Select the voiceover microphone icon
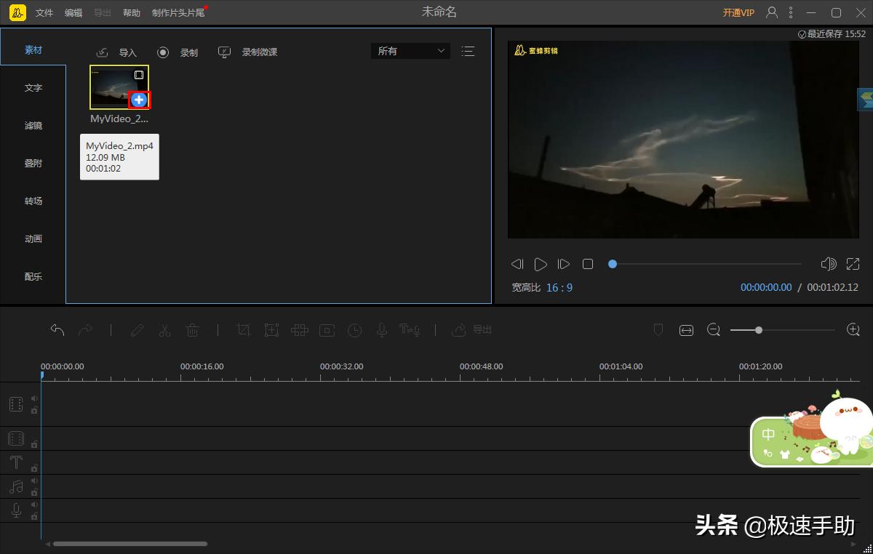Image resolution: width=873 pixels, height=554 pixels. (x=381, y=329)
